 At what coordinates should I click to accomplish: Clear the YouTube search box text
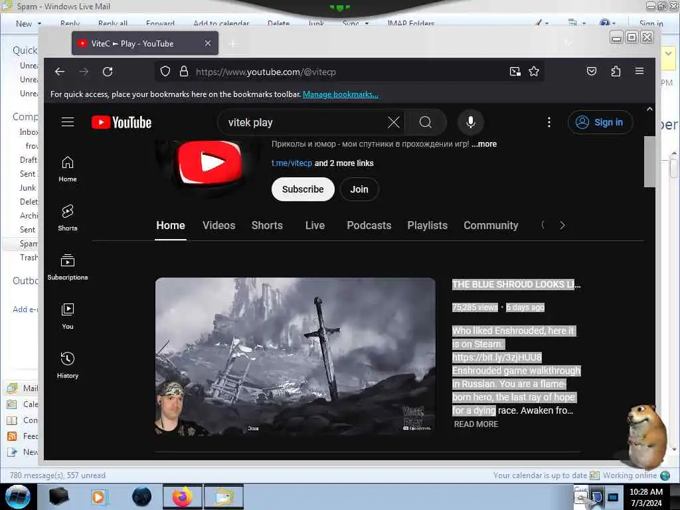pyautogui.click(x=393, y=122)
